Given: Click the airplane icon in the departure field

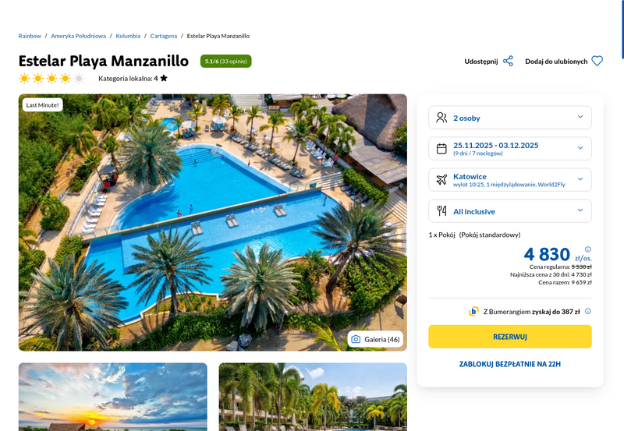Looking at the screenshot, I should (441, 180).
